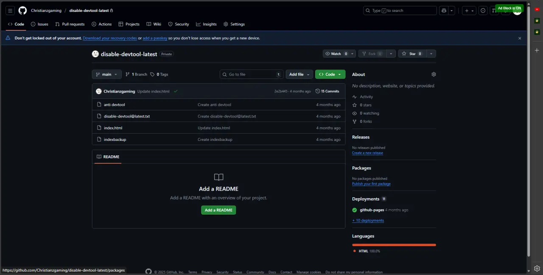Screen dimensions: 543x275
Task: Open the github-pages deployment
Action: (x=372, y=210)
